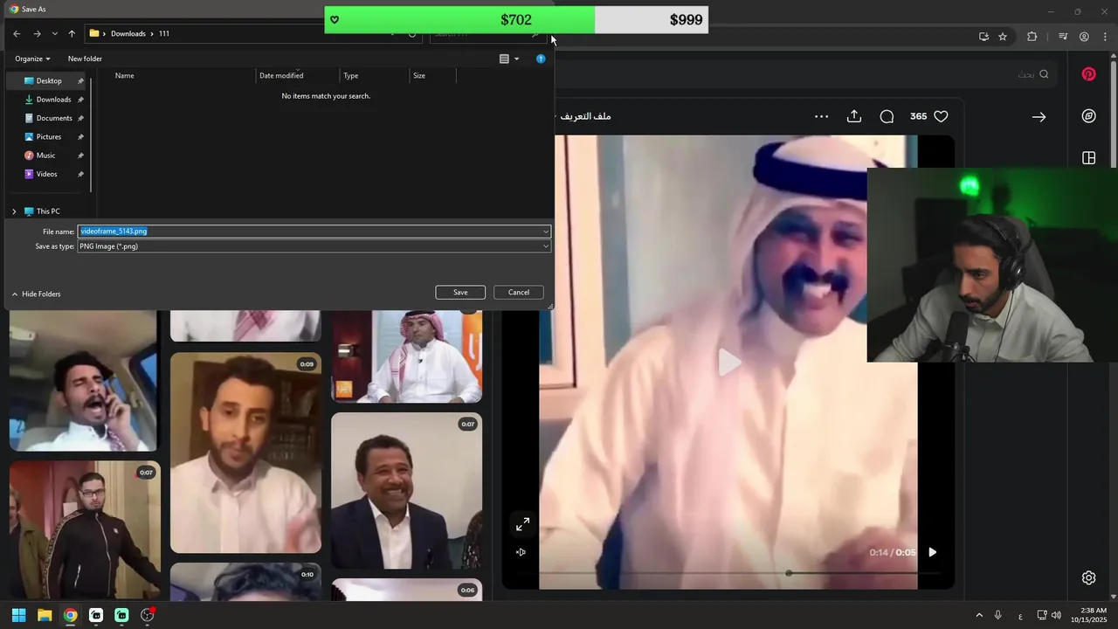The height and width of the screenshot is (629, 1118).
Task: Click Save button
Action: pyautogui.click(x=460, y=293)
